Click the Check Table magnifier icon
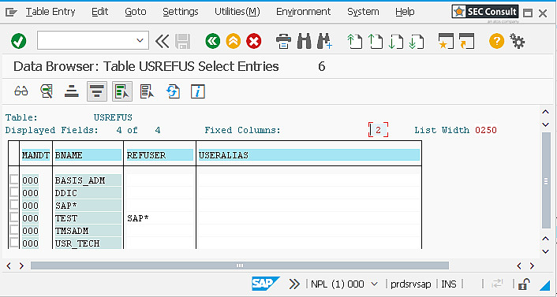 tap(47, 91)
